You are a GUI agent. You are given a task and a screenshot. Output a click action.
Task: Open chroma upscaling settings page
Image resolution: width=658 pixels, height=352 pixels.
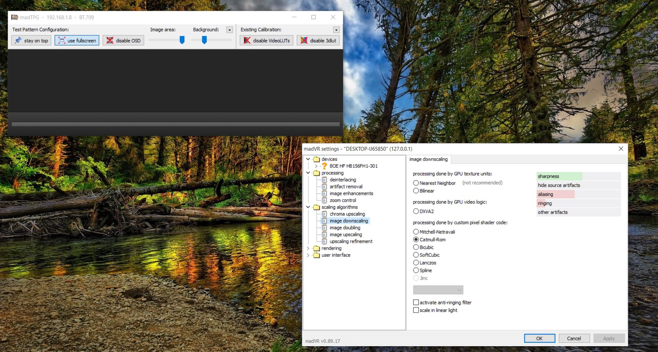pos(347,214)
